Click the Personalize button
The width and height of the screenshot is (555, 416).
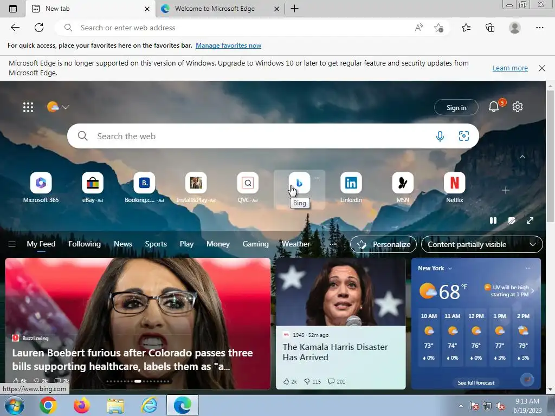(x=383, y=244)
